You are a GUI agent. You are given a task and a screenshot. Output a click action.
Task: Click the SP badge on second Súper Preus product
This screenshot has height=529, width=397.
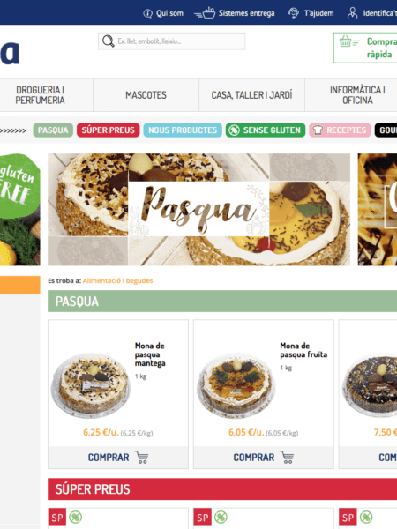tap(203, 518)
